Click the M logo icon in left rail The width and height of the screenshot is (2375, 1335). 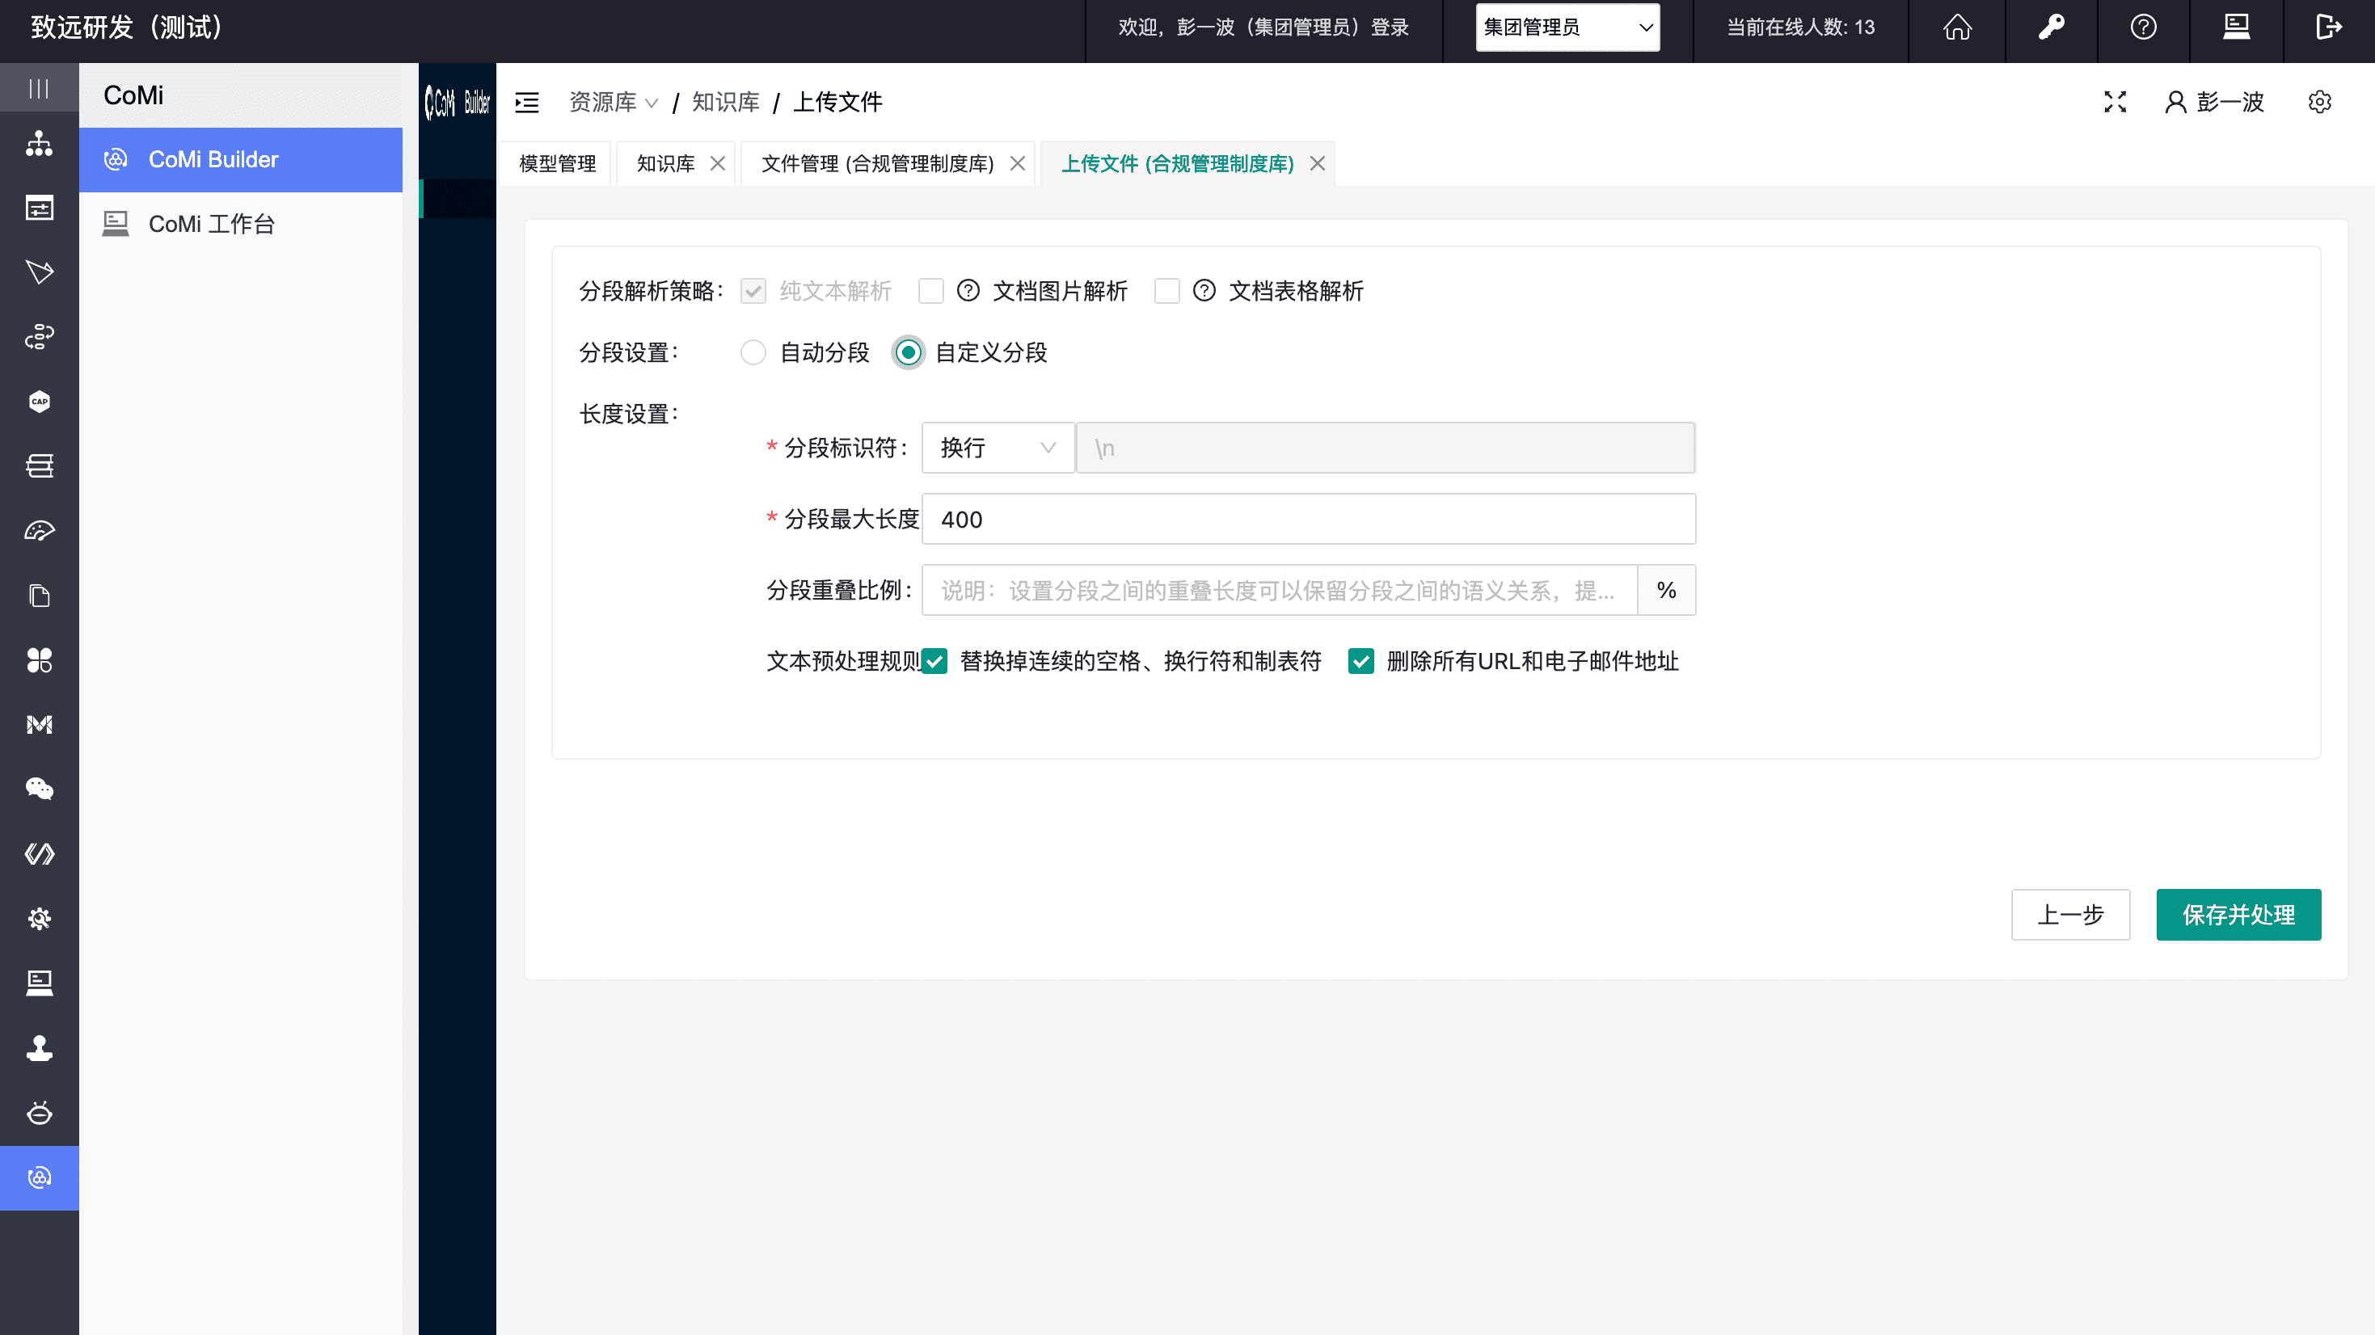coord(39,725)
